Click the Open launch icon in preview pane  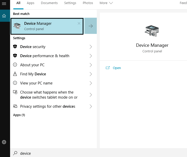point(108,68)
